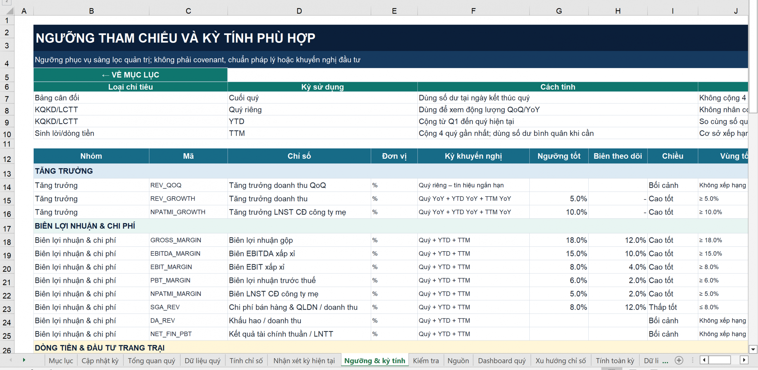The width and height of the screenshot is (758, 370).
Task: Select the NPATMI_GROWTH code cell
Action: pyautogui.click(x=188, y=212)
